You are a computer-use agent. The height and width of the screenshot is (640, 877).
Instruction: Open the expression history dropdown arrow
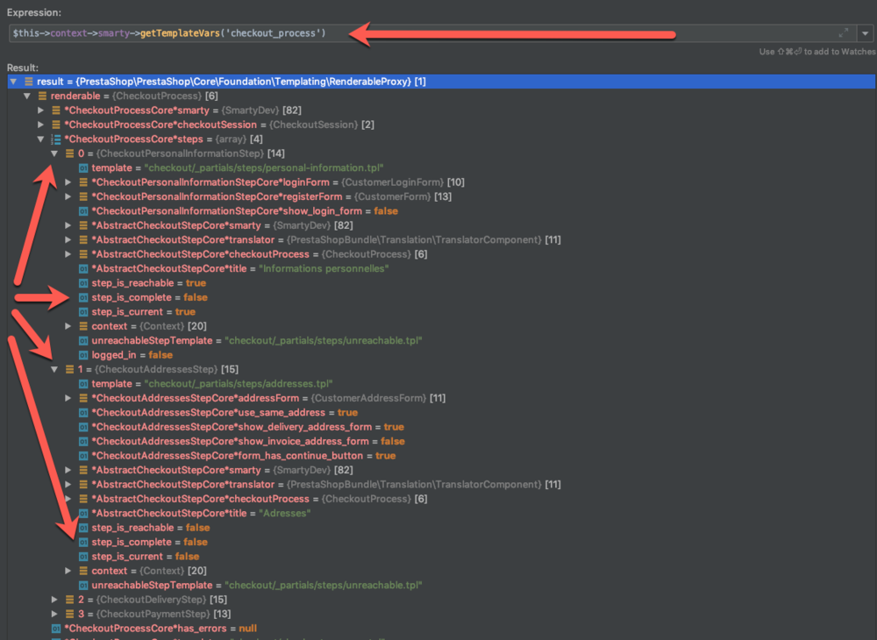tap(863, 32)
